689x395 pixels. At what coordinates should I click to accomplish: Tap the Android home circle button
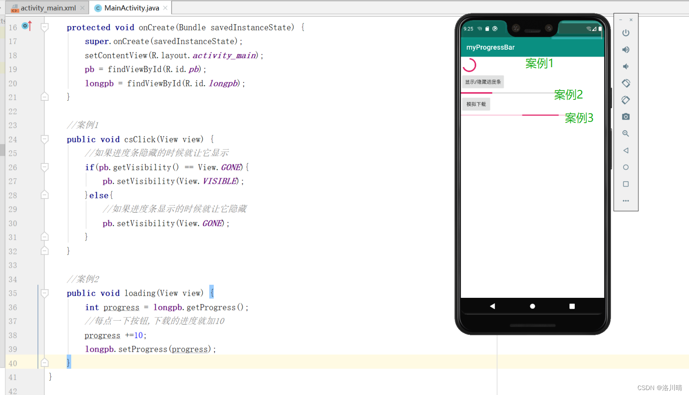point(532,306)
